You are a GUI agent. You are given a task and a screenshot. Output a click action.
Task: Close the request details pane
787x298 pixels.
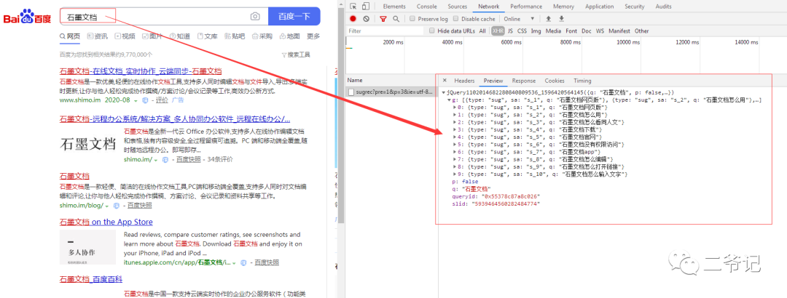(x=445, y=81)
